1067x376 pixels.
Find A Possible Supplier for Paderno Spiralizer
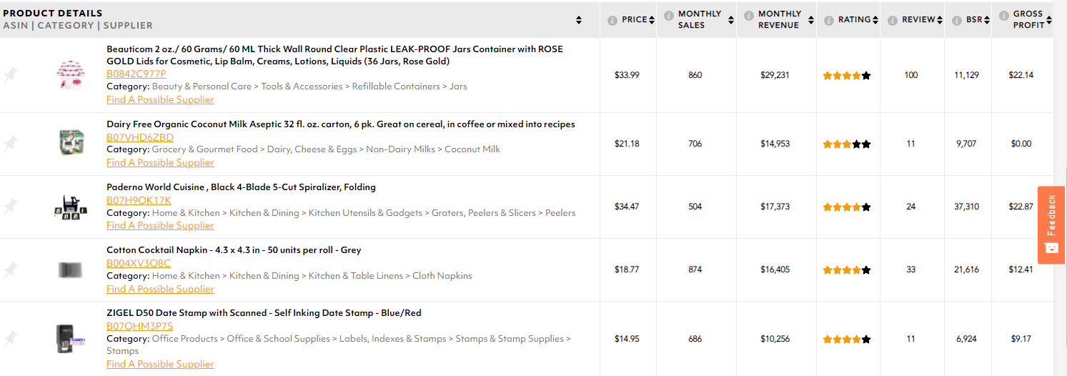(x=160, y=225)
